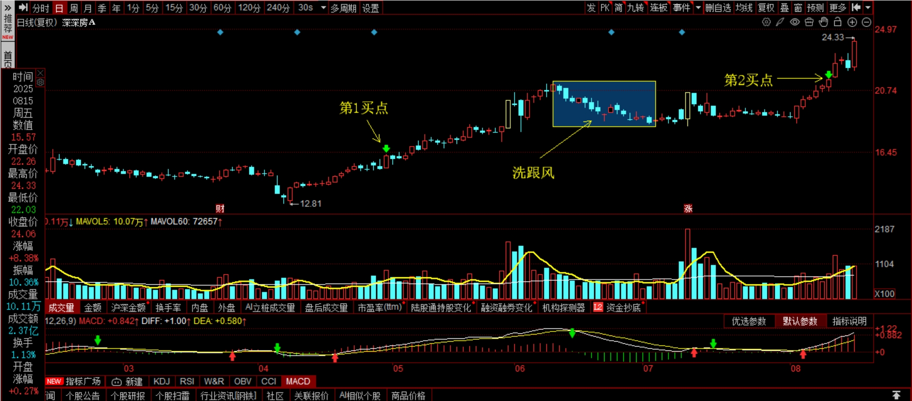
Task: Toggle 均线 moving averages
Action: tap(744, 8)
